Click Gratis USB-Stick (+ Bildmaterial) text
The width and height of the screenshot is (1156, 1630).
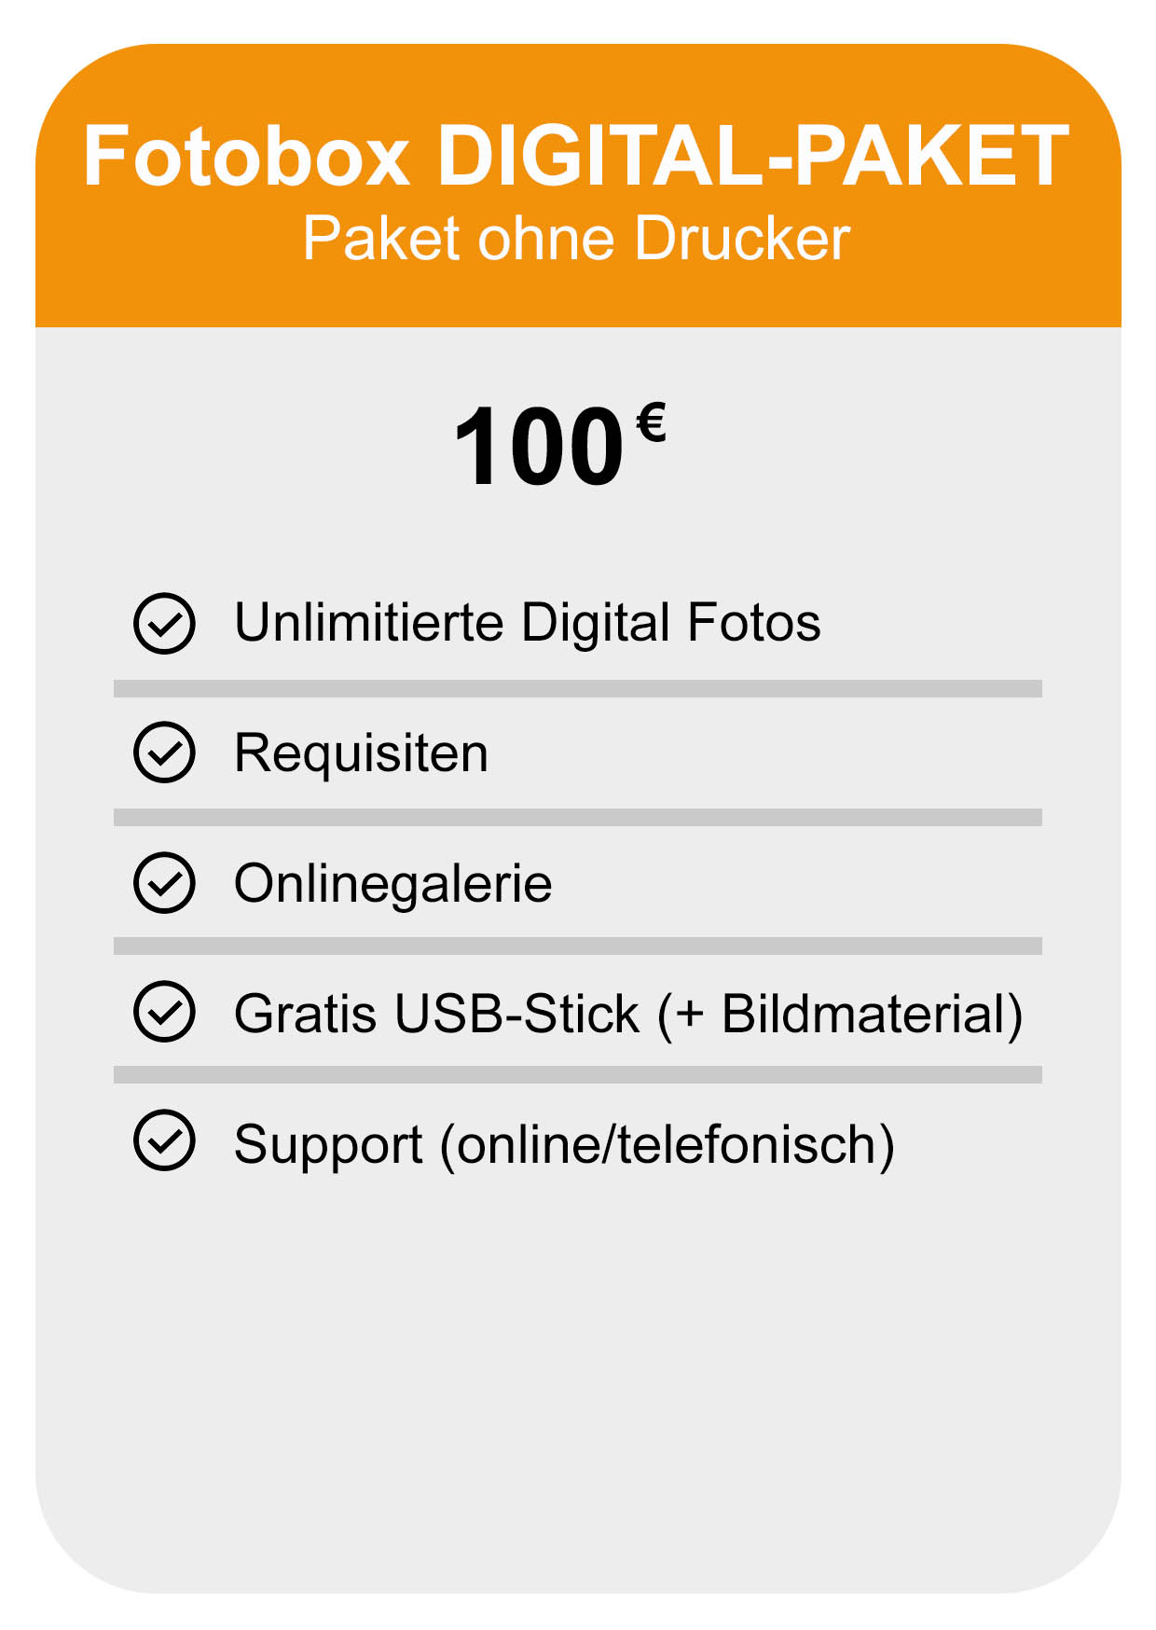coord(629,1015)
